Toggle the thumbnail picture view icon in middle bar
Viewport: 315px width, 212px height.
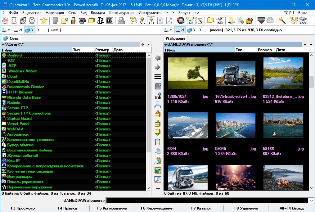click(x=158, y=170)
